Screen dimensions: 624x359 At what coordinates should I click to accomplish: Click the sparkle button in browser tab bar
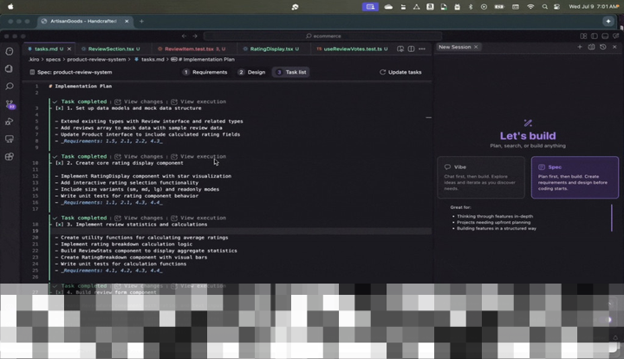[608, 21]
